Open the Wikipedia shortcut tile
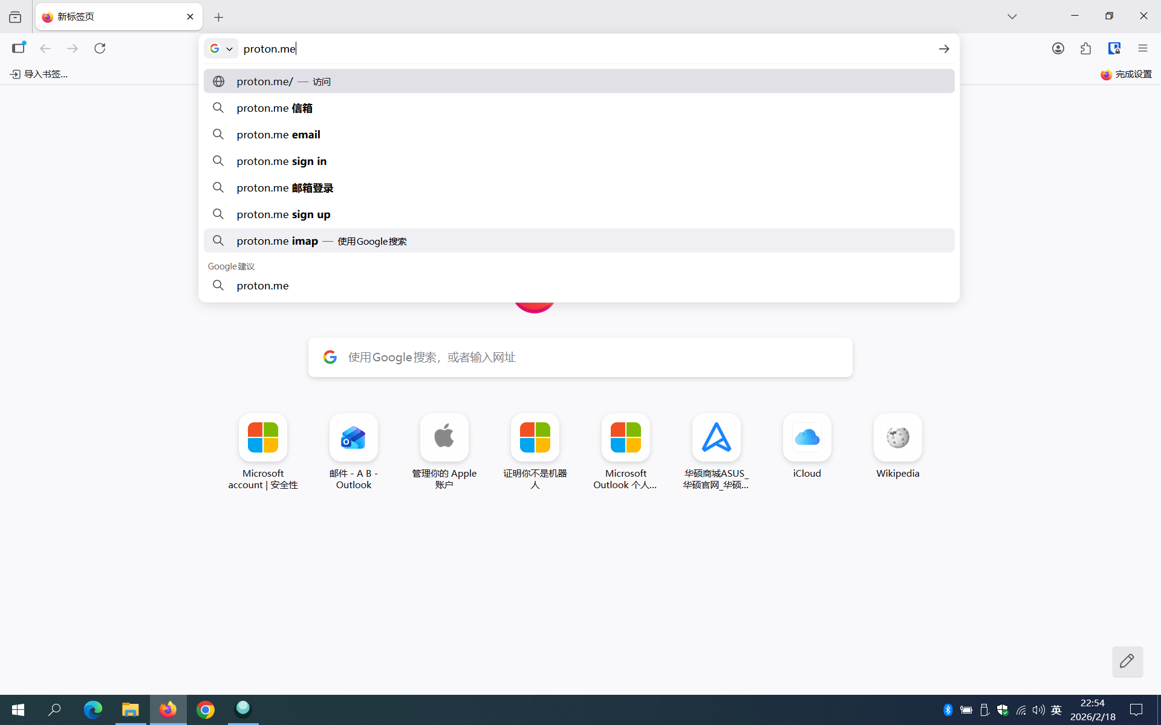Viewport: 1161px width, 725px height. pyautogui.click(x=897, y=437)
